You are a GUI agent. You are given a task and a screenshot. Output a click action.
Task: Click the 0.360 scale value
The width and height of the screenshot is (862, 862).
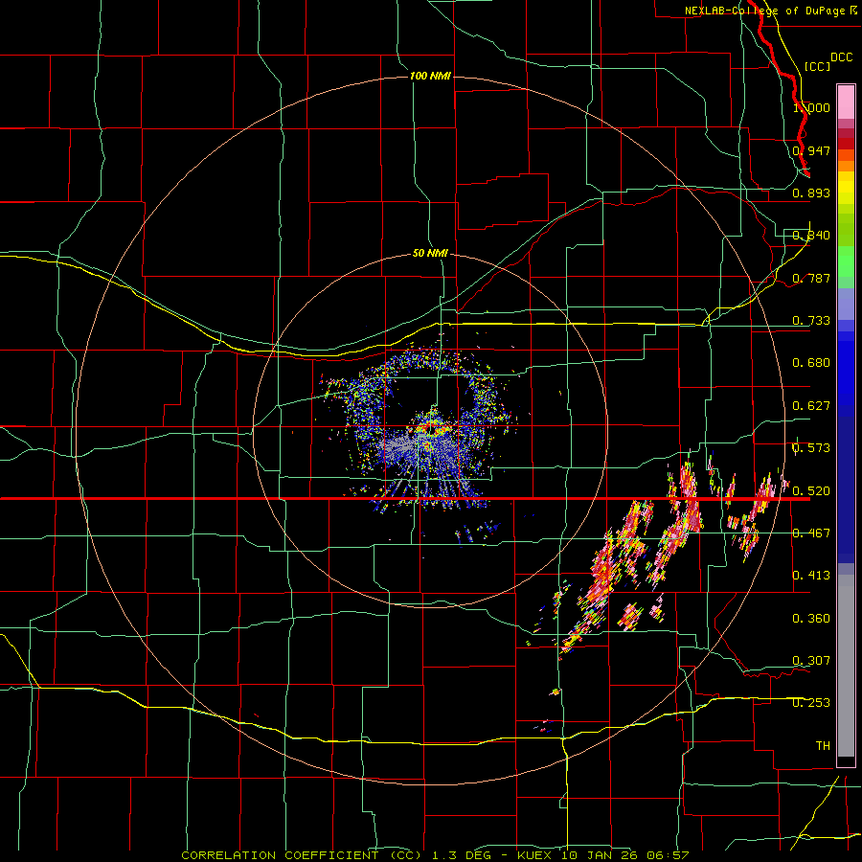pos(811,619)
